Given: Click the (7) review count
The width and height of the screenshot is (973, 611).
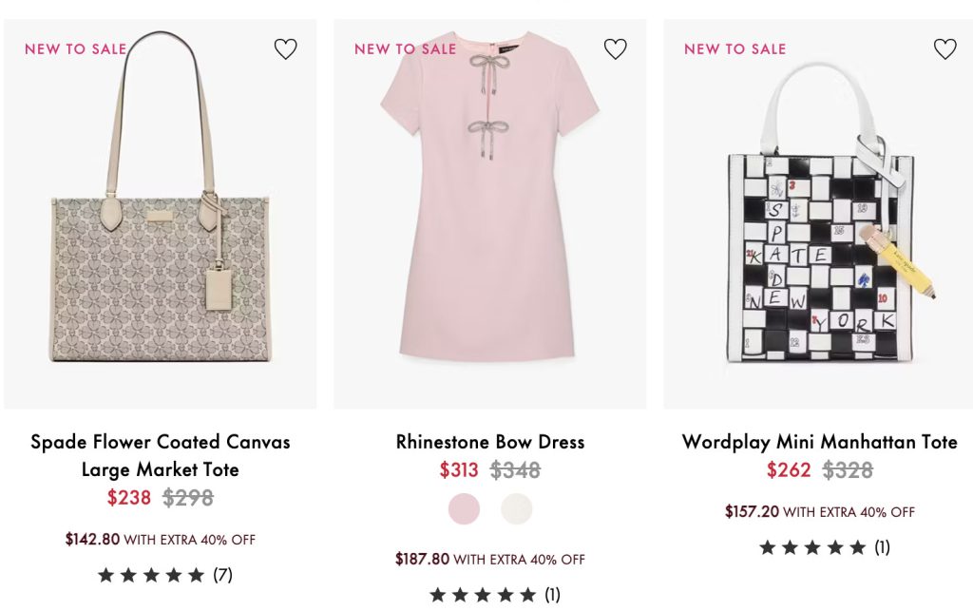Looking at the screenshot, I should coord(222,575).
